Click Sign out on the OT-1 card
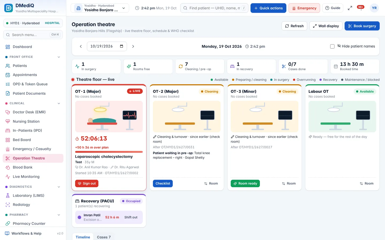The height and width of the screenshot is (240, 385). click(87, 183)
